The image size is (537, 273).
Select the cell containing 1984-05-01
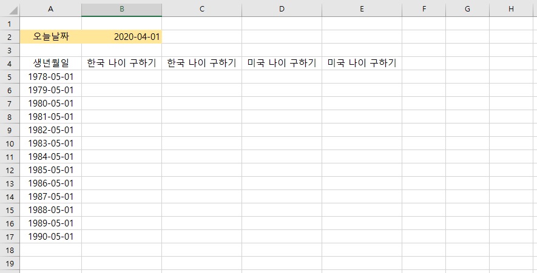[51, 157]
